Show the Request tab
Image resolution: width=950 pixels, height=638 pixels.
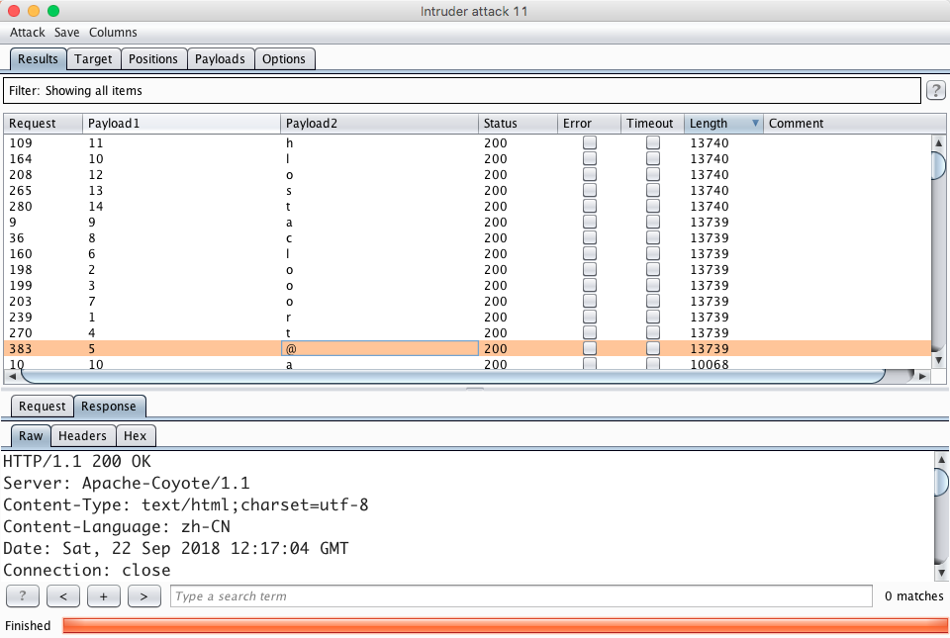[42, 407]
